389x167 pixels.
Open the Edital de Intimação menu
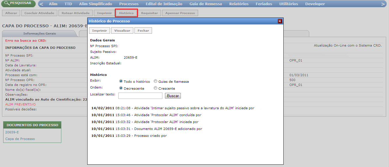point(164,4)
